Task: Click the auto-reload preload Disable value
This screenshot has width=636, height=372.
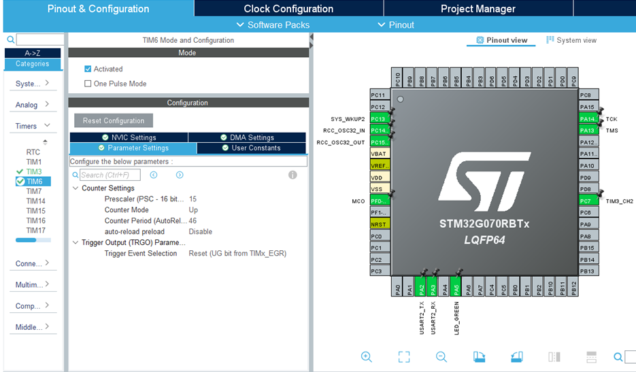Action: click(201, 232)
